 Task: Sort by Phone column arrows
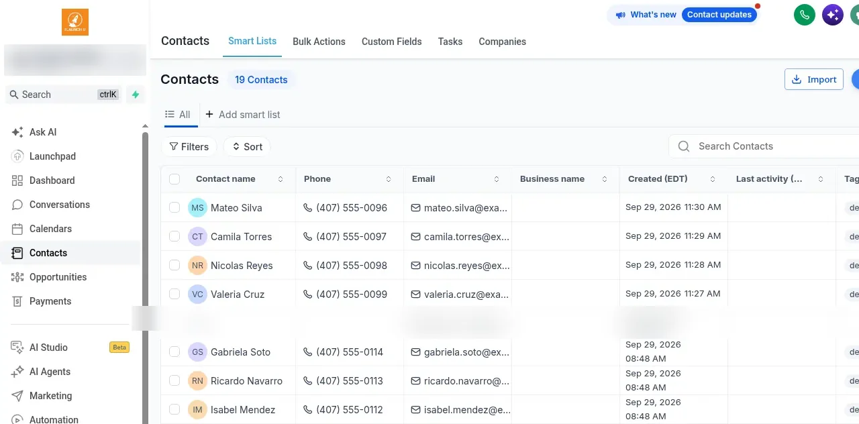[x=389, y=179]
